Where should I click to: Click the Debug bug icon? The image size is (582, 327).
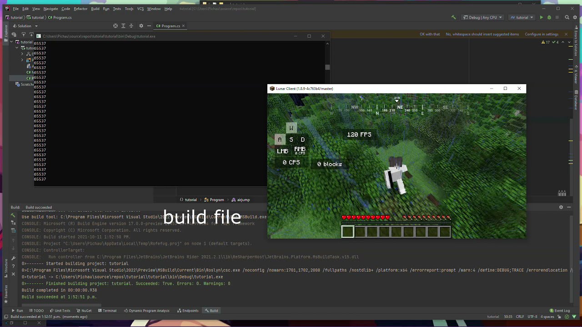(549, 17)
